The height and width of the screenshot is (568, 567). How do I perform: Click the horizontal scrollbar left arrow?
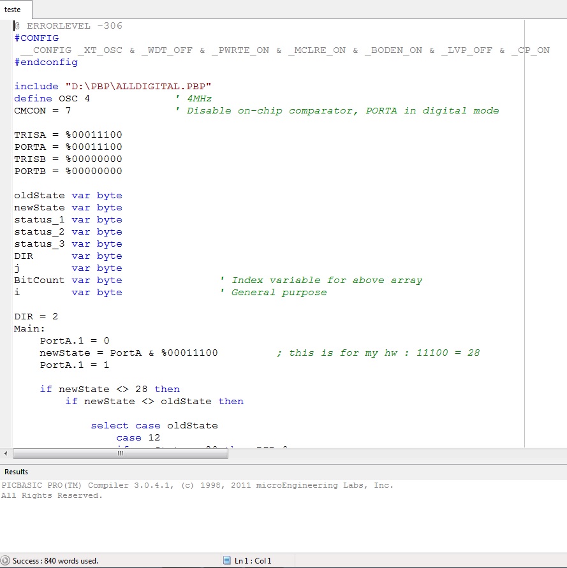click(6, 453)
